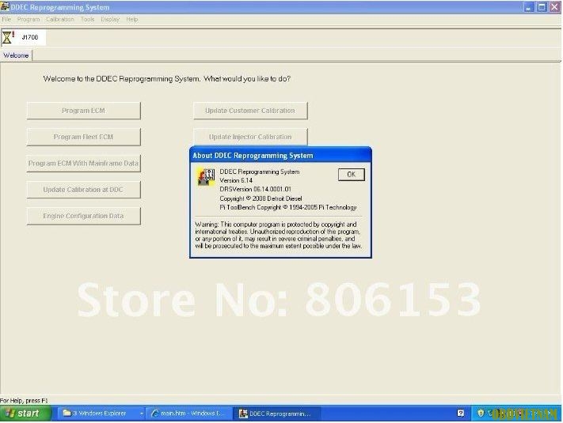563x423 pixels.
Task: Click the DDEC app icon in title bar
Action: tap(5, 7)
